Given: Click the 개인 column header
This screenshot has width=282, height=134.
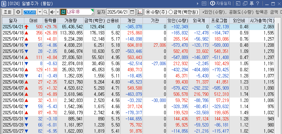Looking at the screenshot, I should point(132,20).
